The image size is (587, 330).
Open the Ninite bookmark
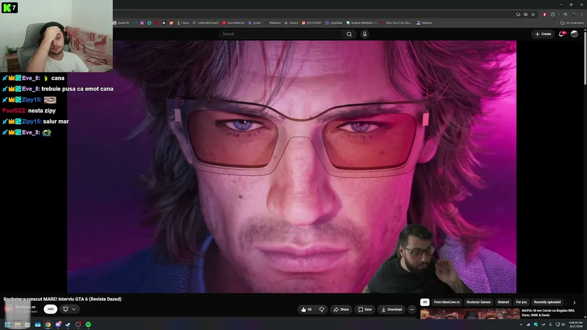[255, 23]
